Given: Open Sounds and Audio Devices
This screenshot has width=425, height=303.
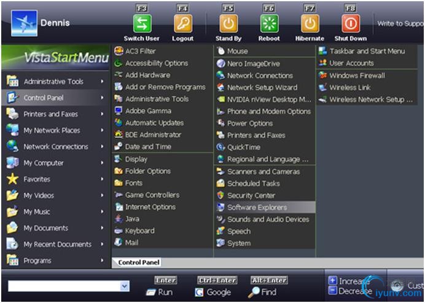Looking at the screenshot, I should click(265, 219).
